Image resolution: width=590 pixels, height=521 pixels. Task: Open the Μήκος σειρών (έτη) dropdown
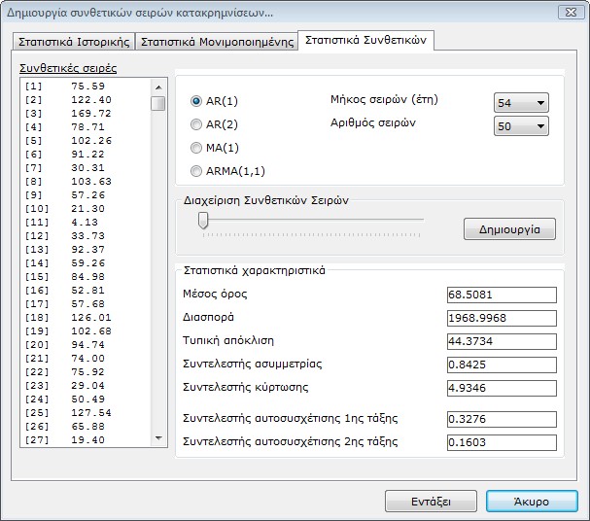522,103
